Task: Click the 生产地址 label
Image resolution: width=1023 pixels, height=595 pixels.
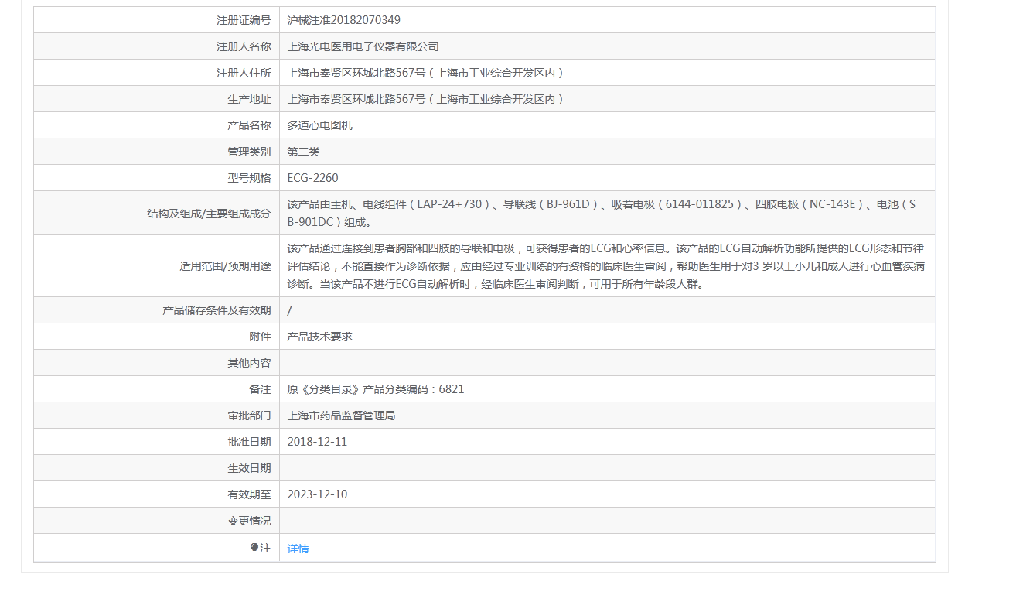Action: [249, 99]
